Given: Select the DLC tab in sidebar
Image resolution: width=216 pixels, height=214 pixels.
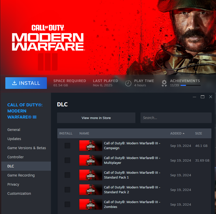Looking at the screenshot, I should (x=26, y=166).
